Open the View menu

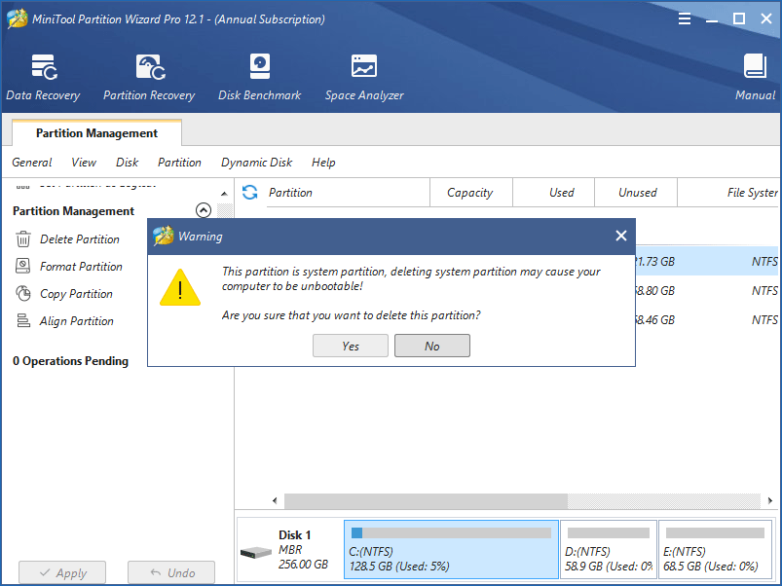[84, 163]
